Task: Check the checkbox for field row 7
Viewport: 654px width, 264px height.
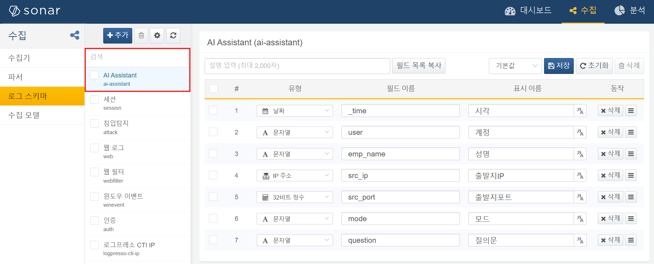Action: 213,240
